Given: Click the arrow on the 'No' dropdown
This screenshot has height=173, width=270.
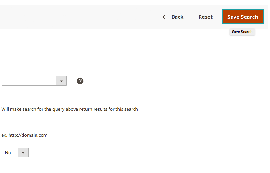Looking at the screenshot, I should coord(23,153).
